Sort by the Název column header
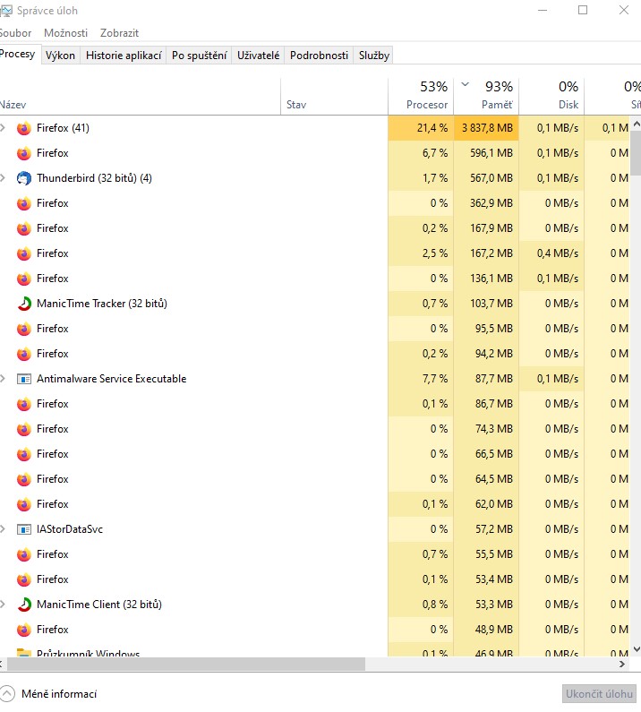This screenshot has height=712, width=641. point(140,96)
